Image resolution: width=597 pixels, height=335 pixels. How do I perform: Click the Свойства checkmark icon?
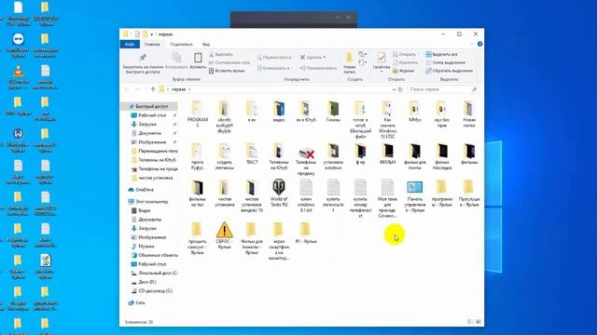click(382, 58)
